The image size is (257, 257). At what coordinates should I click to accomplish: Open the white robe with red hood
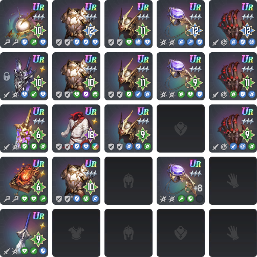click(x=76, y=128)
